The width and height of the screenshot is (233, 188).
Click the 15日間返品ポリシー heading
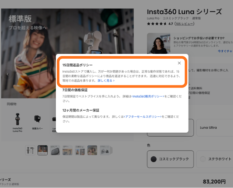pyautogui.click(x=78, y=65)
